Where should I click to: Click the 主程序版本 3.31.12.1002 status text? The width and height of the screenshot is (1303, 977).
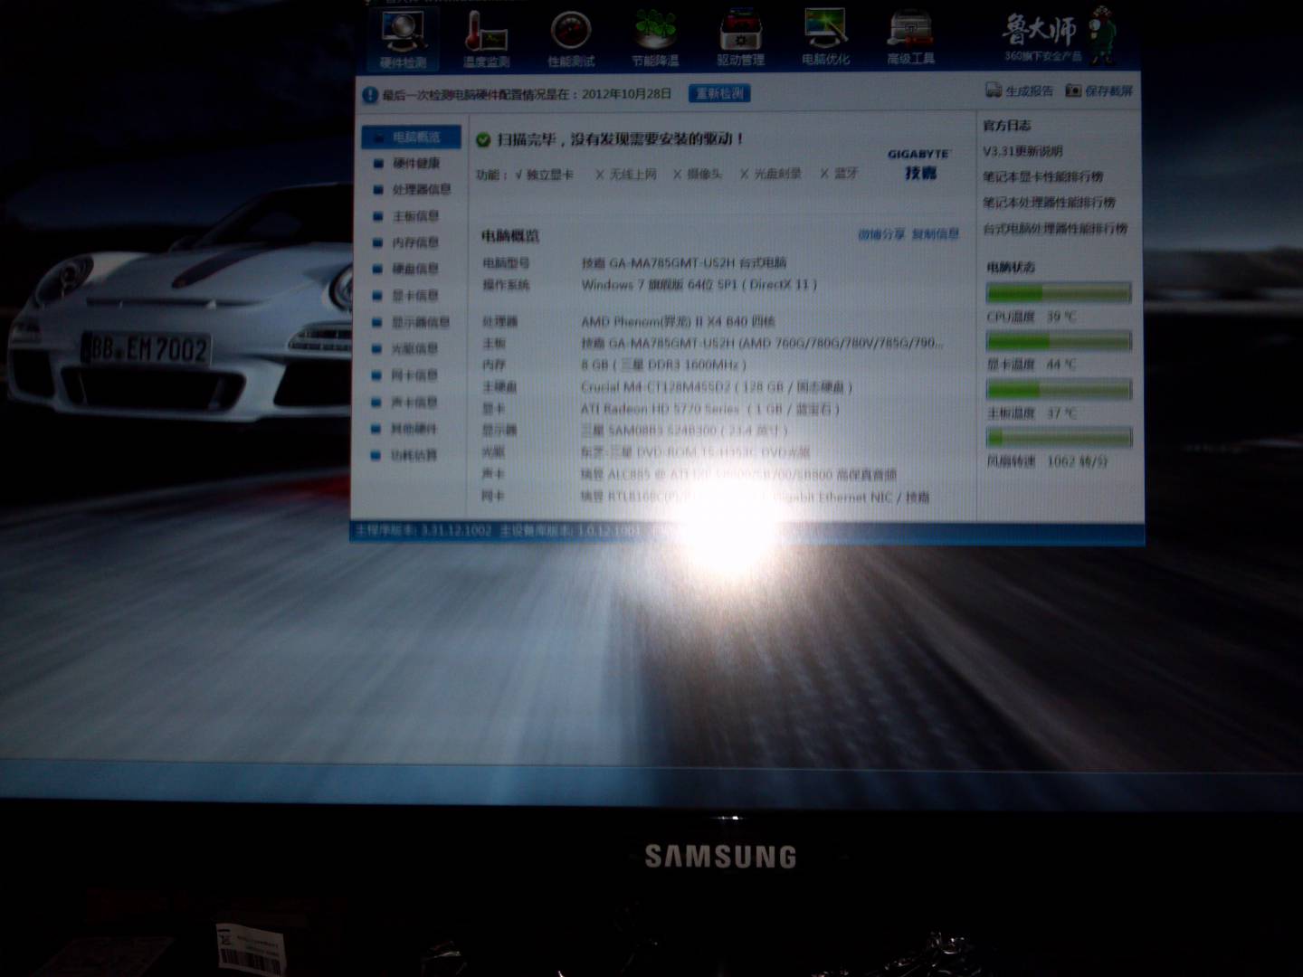(x=423, y=530)
